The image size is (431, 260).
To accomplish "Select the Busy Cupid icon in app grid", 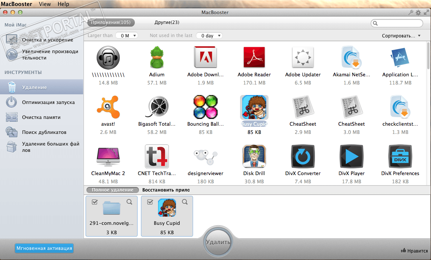I will (x=254, y=107).
